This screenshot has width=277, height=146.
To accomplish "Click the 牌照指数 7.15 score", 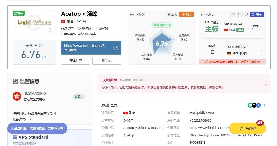I will pyautogui.click(x=140, y=38).
